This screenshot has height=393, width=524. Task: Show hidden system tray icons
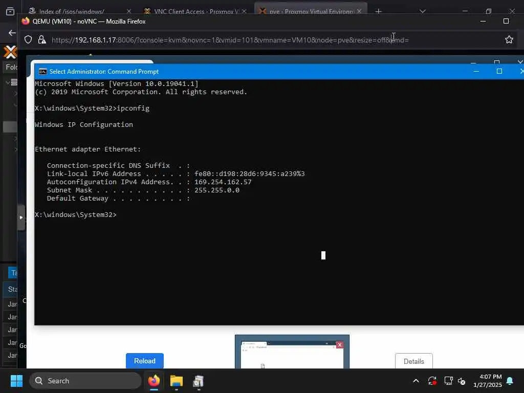[x=416, y=381]
